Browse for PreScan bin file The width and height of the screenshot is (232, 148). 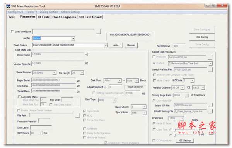click(x=210, y=57)
